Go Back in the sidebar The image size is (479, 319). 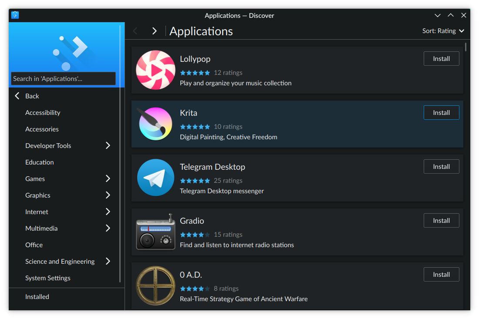[32, 96]
